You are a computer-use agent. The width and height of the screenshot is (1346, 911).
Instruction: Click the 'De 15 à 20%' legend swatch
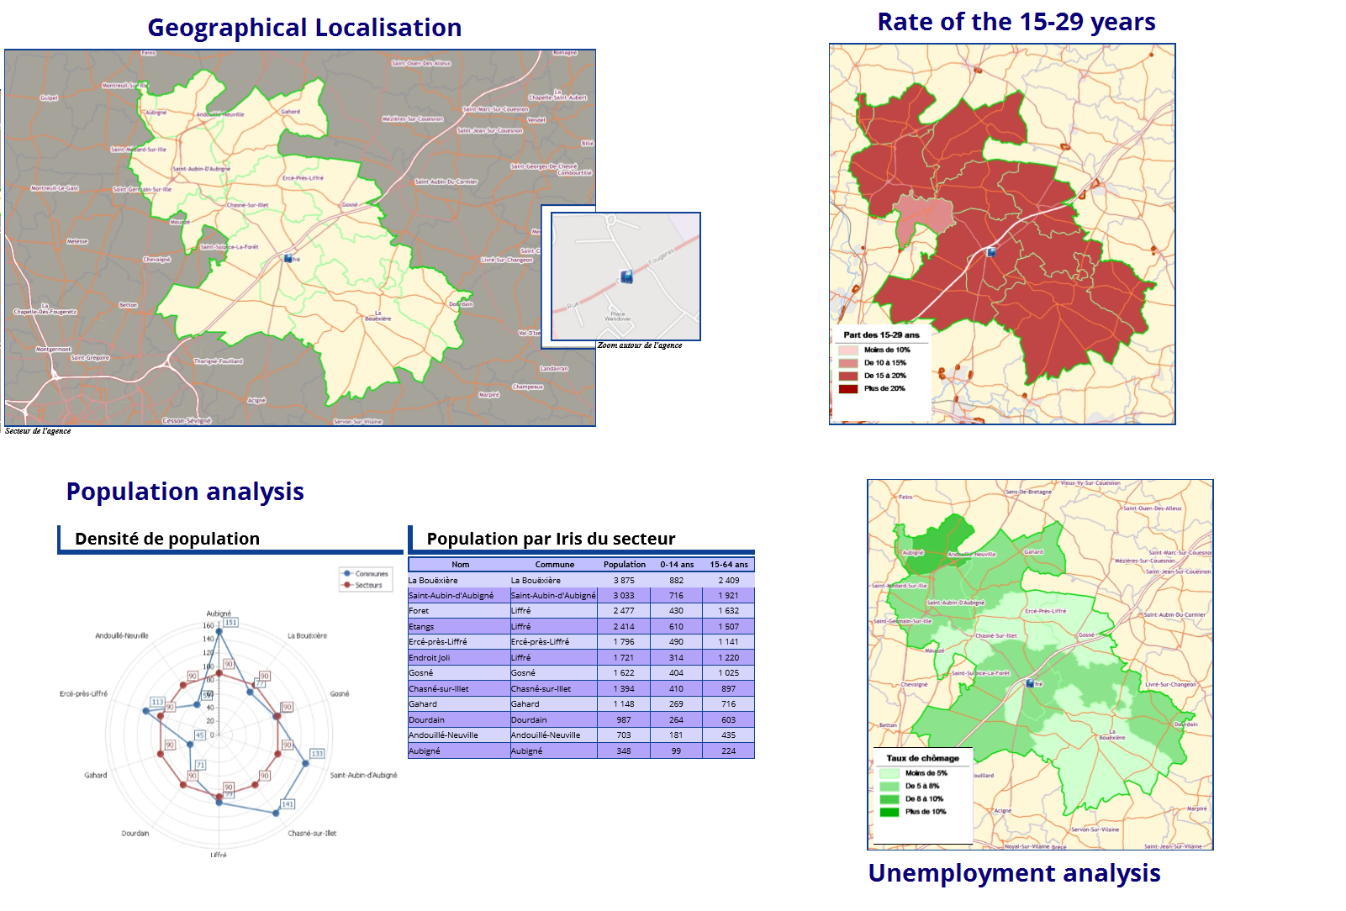pyautogui.click(x=847, y=376)
